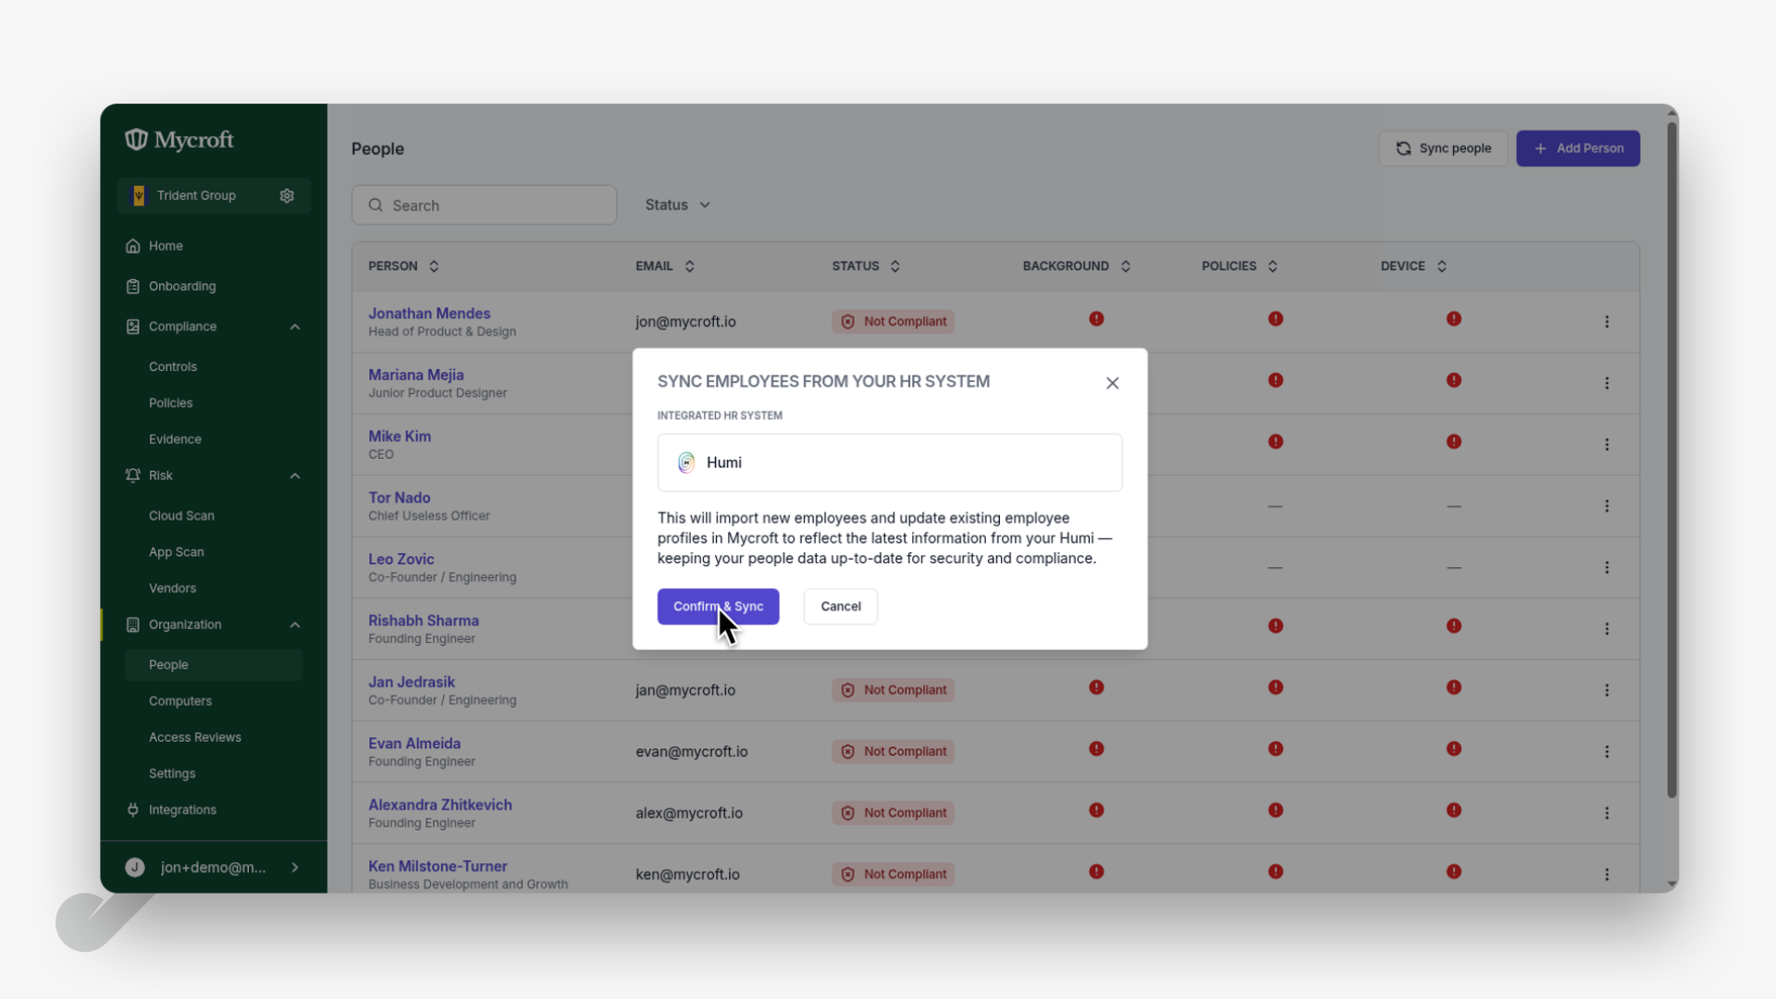Click the policies alert icon for Evan Almeida
The image size is (1776, 999).
tap(1276, 748)
